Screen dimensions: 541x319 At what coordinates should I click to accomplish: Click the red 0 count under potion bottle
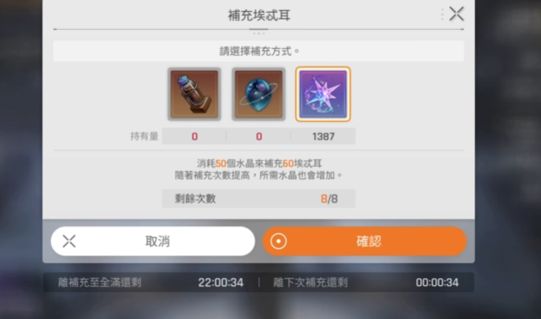coord(195,136)
